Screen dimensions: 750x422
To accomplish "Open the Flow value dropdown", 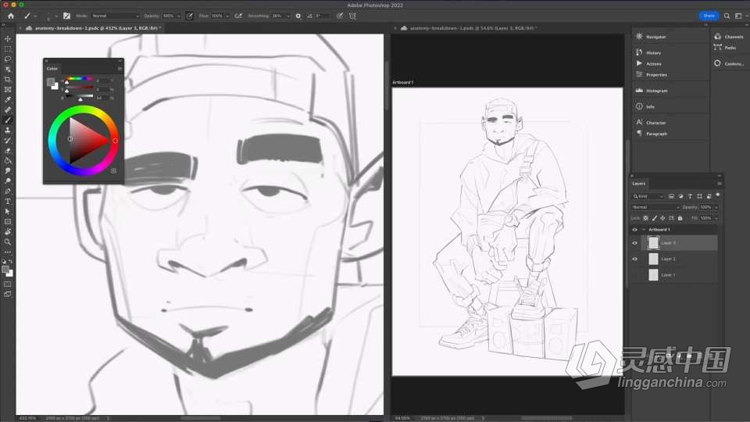I will (x=227, y=16).
